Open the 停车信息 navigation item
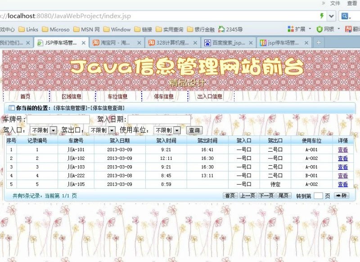 [x=164, y=96]
